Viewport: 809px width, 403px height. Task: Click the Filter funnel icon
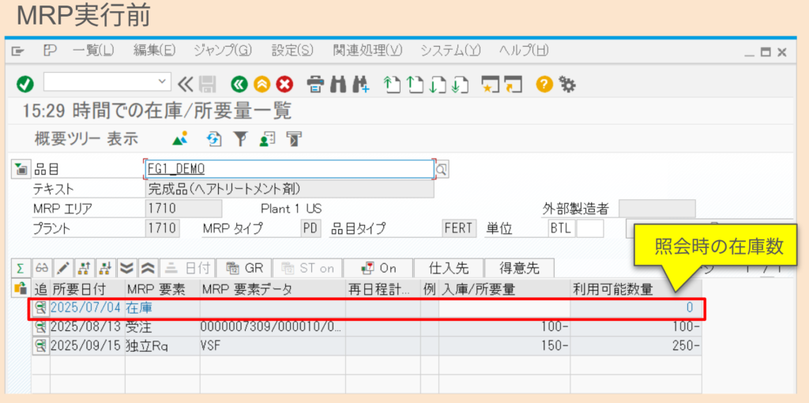[x=240, y=138]
